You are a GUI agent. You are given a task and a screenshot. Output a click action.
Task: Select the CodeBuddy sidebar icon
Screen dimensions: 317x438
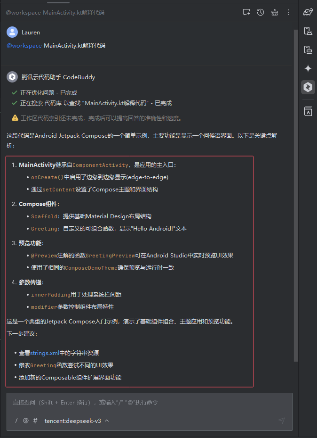click(x=308, y=87)
